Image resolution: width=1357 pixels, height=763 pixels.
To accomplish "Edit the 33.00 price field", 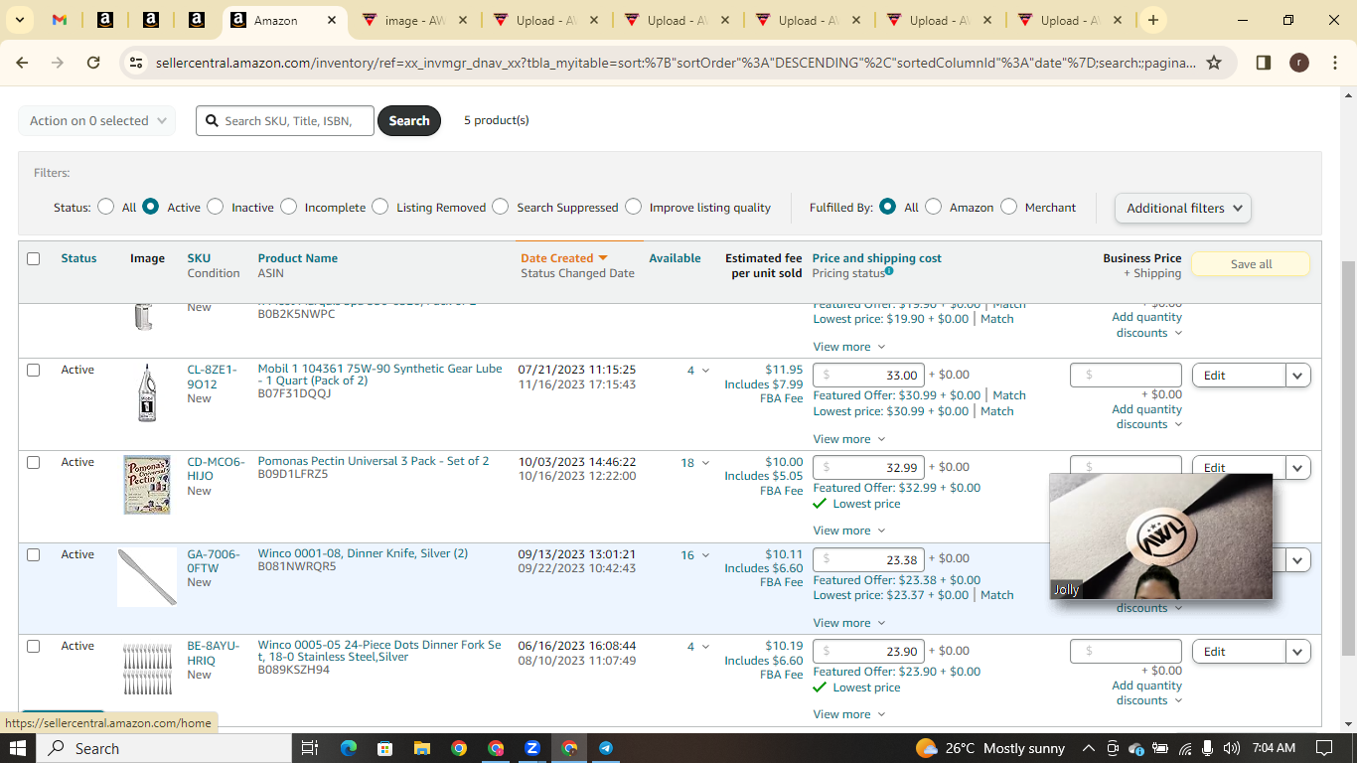I will [869, 375].
